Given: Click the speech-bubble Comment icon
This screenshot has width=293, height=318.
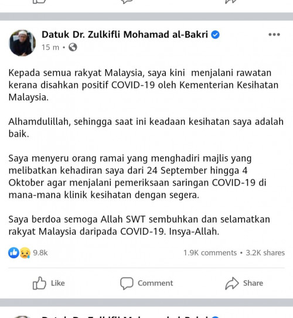Looking at the screenshot, I should 127,283.
